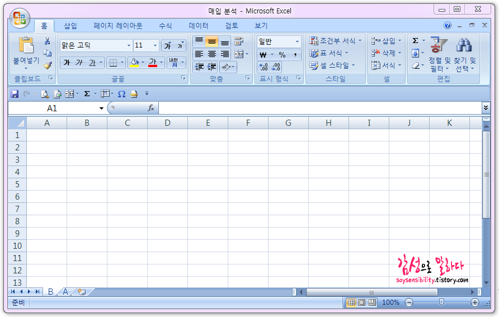Open the font name 맑은 고딕 dropdown
This screenshot has height=317, width=499.
pos(129,45)
